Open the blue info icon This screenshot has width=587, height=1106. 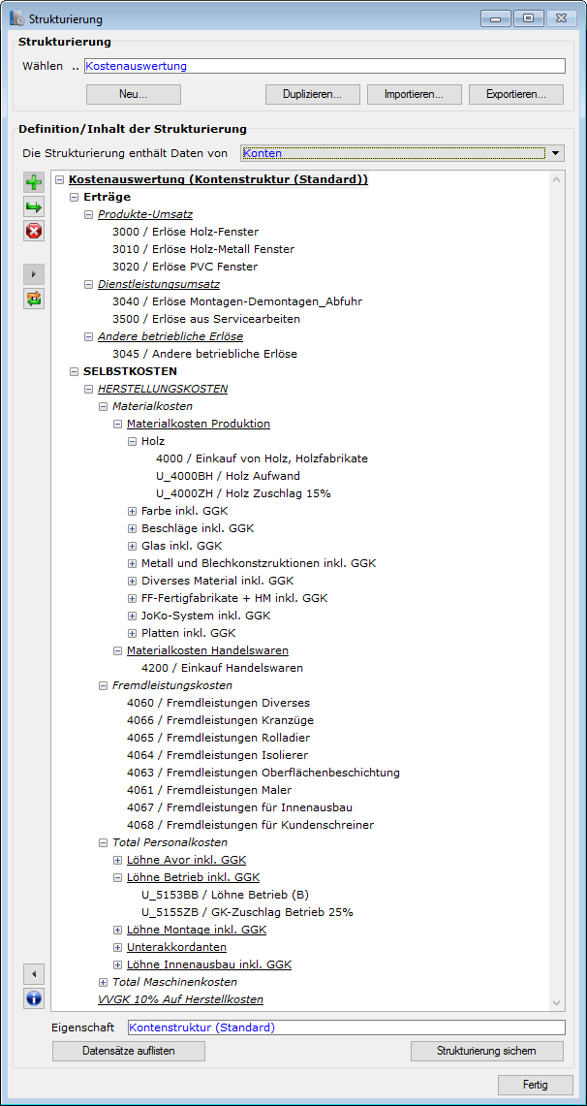point(35,997)
